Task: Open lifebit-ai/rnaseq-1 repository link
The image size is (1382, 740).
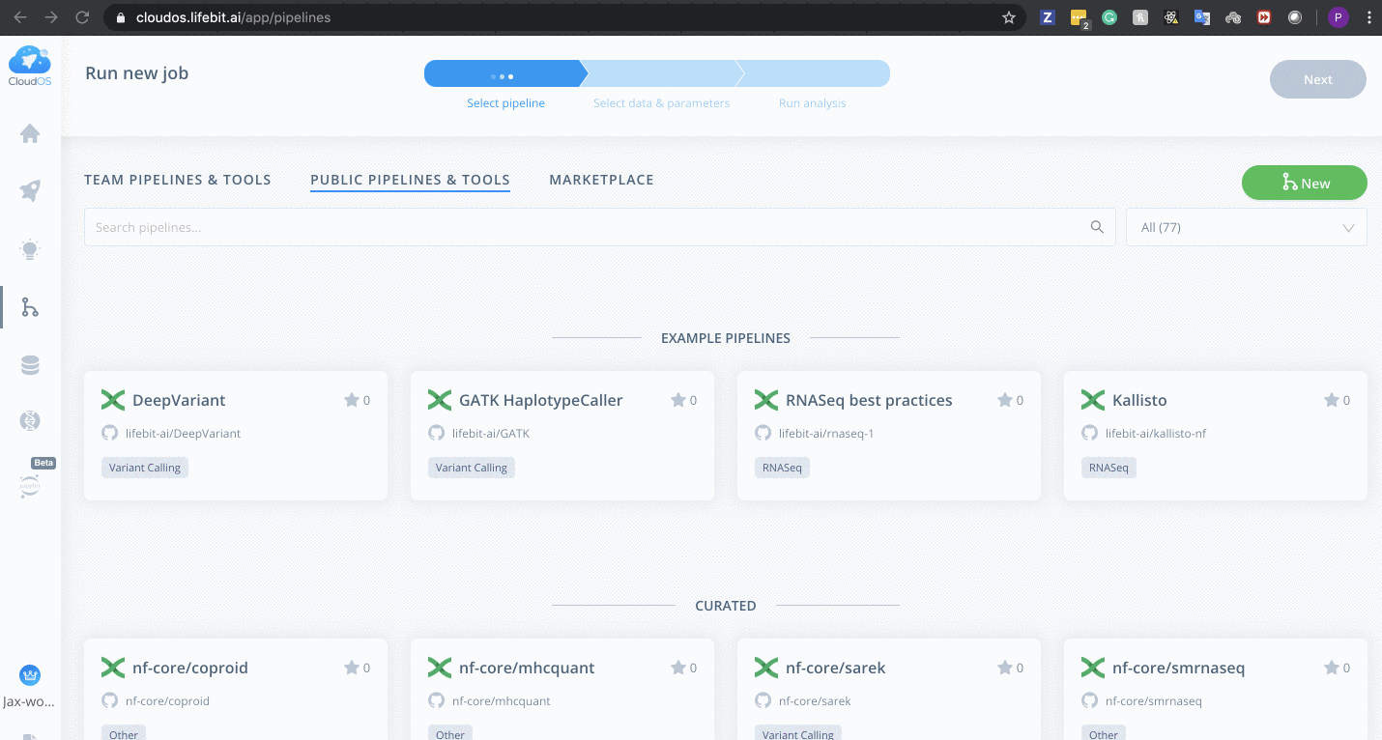Action: click(x=826, y=433)
